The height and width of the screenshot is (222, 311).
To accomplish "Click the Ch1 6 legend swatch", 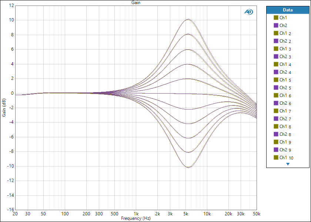I will 276,95.
